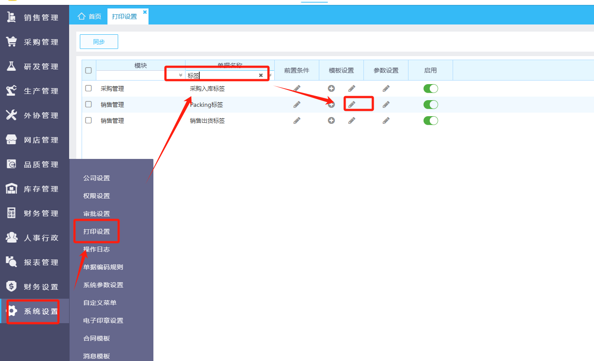Add template for 销售出货标签 row

(331, 121)
